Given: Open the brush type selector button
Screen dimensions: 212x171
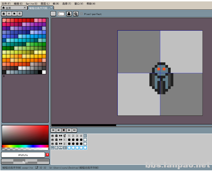Looking at the screenshot, I should (x=53, y=14).
